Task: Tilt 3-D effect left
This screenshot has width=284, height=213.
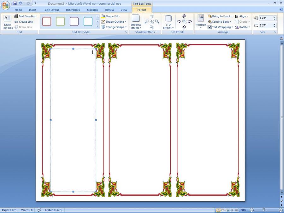Action: (x=179, y=22)
